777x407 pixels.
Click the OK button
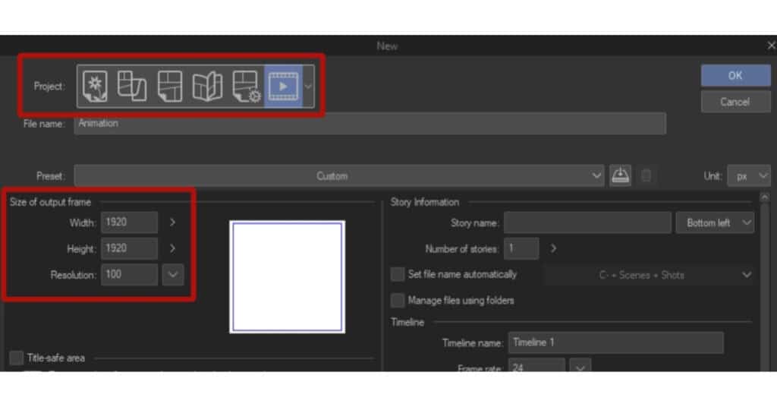[735, 76]
